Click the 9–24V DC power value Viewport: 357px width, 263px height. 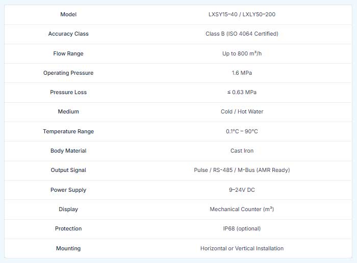click(242, 190)
